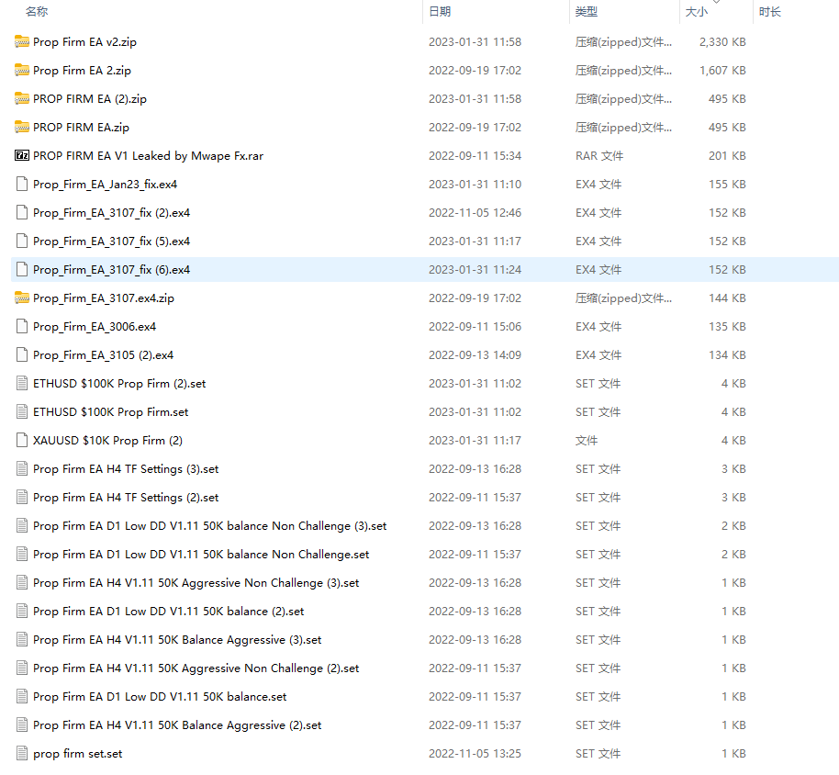Click the icon of D1 Low DD Non Challenge (3).set

(22, 525)
